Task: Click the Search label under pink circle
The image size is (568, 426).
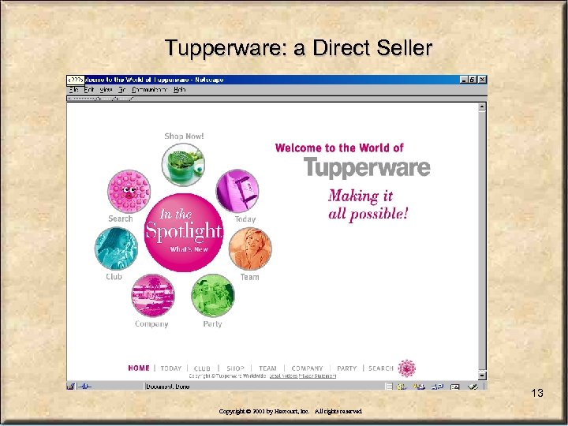Action: (121, 219)
